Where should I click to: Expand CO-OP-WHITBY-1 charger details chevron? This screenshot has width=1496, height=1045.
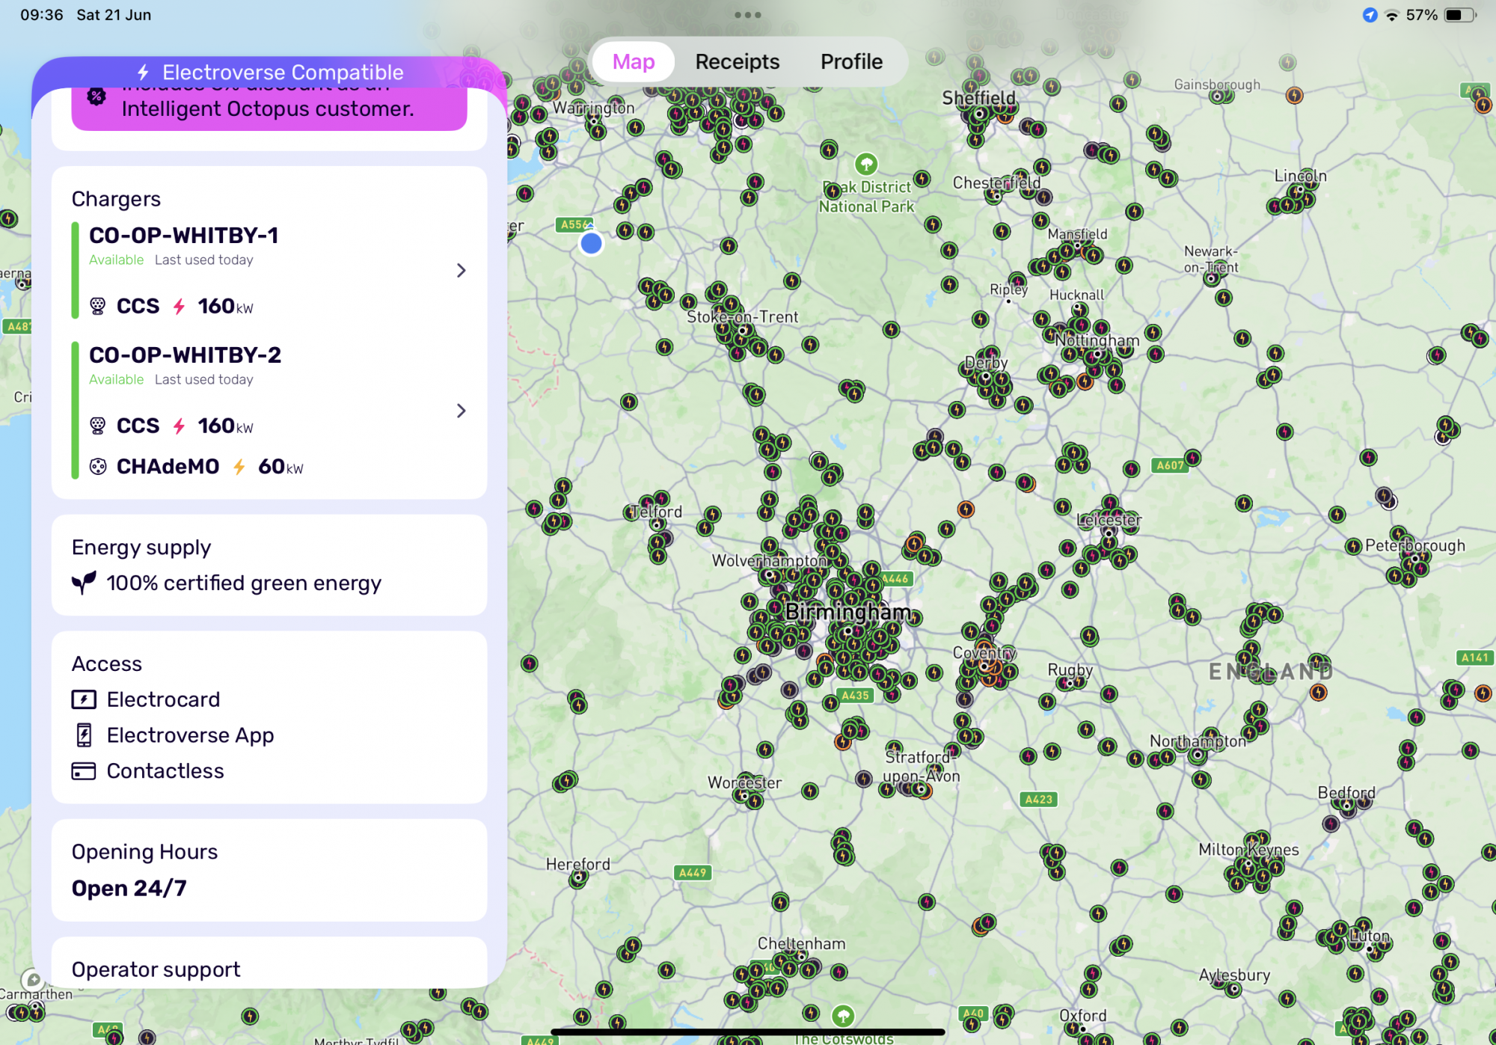click(x=461, y=270)
